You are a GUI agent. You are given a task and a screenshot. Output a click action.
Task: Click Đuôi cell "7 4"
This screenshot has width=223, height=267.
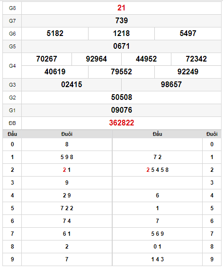coord(67,221)
